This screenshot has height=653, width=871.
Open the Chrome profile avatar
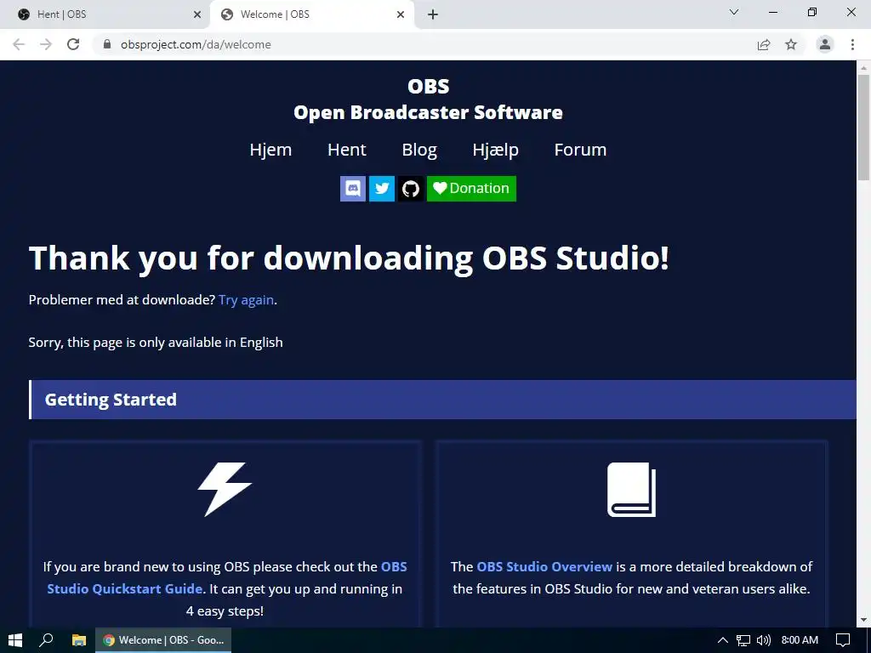[825, 44]
